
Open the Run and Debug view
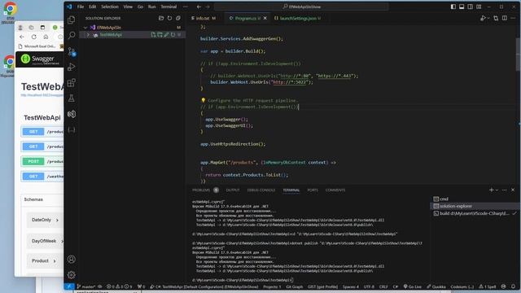tap(71, 67)
